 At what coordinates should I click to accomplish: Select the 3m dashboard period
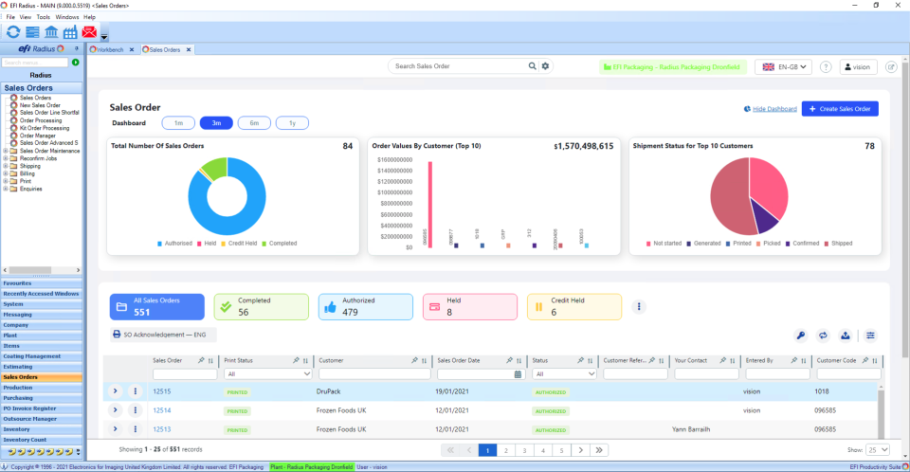coord(216,123)
